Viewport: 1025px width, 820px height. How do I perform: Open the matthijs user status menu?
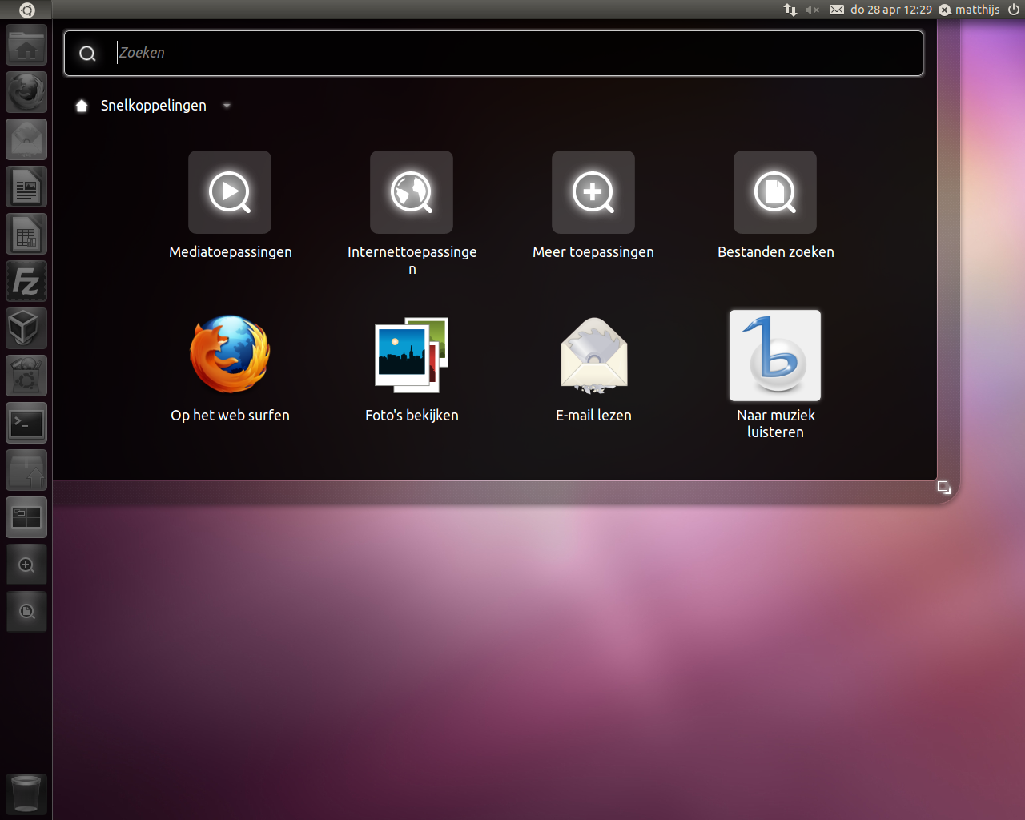(969, 10)
